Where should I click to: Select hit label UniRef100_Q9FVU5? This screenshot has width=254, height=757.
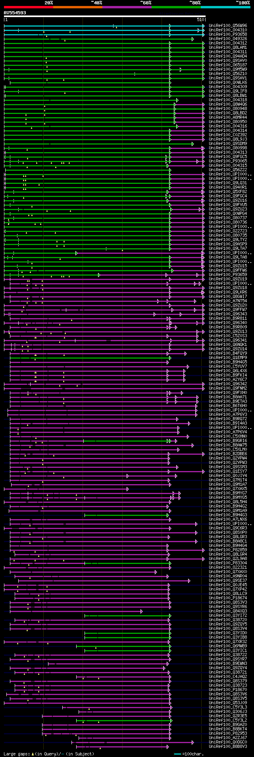228,205
